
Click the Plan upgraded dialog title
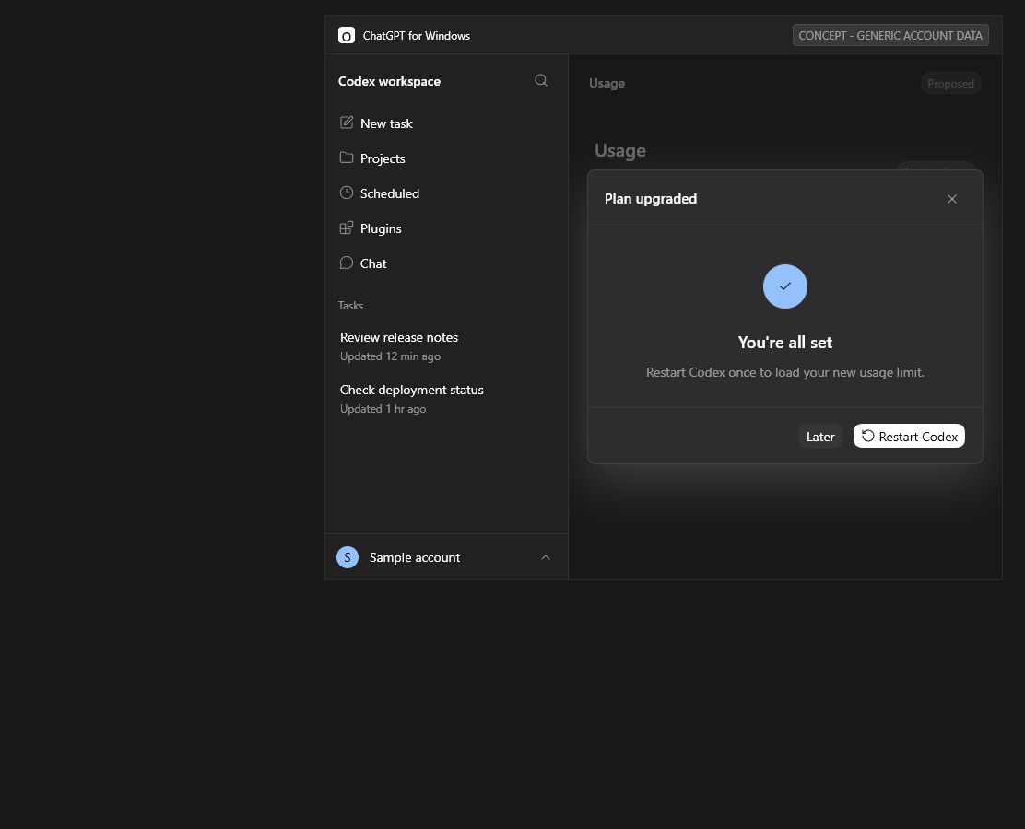tap(651, 199)
